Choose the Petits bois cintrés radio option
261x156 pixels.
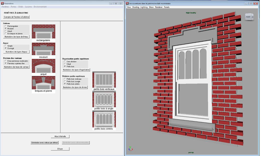pos(65,84)
